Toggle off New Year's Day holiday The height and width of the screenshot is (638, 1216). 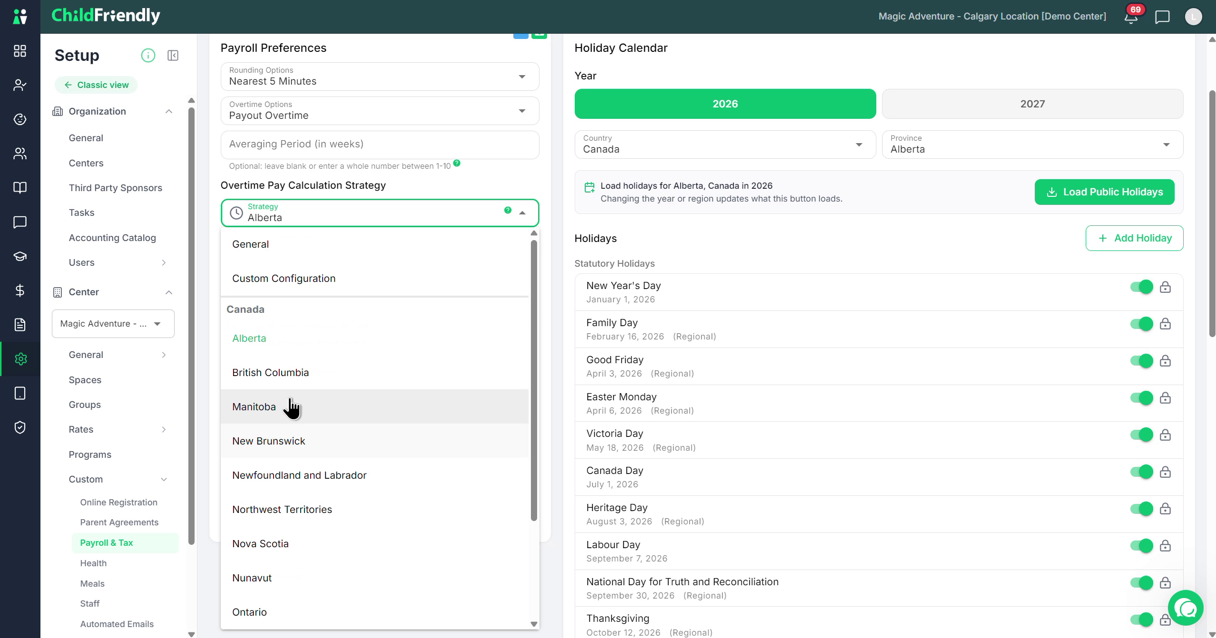point(1142,287)
